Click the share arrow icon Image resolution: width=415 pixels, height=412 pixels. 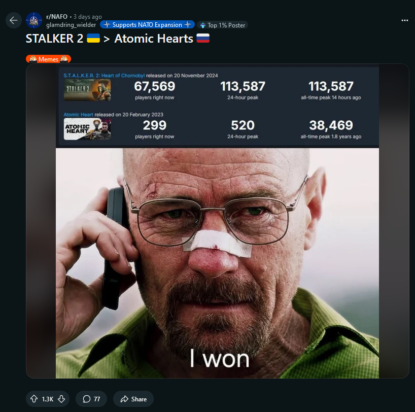coord(124,399)
